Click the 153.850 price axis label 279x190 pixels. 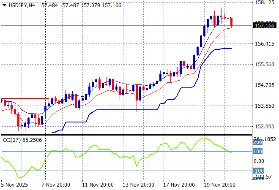pos(265,106)
